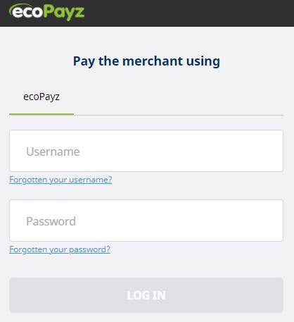294x322 pixels.
Task: Open the Forgotten your password link
Action: point(60,249)
